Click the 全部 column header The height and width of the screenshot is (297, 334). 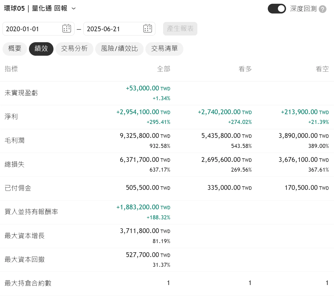[x=164, y=69]
